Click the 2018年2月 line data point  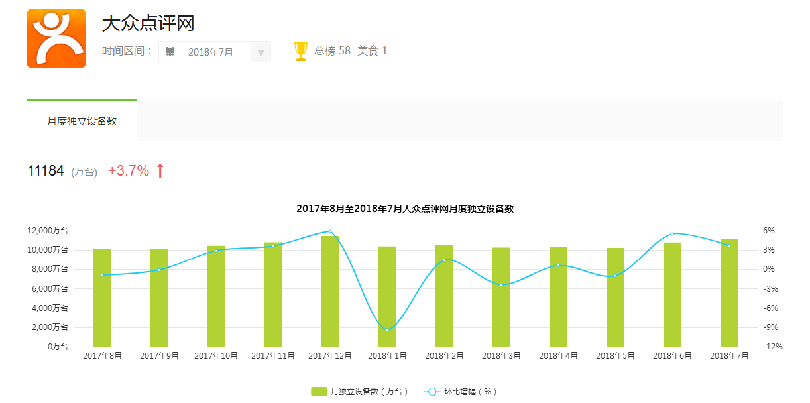pyautogui.click(x=444, y=260)
